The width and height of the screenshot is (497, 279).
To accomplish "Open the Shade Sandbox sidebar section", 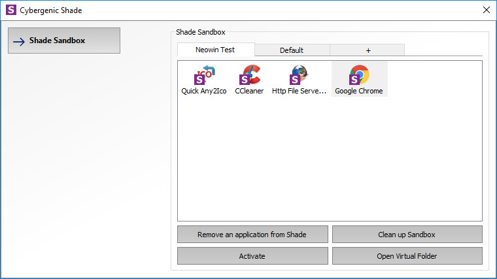I will click(64, 41).
